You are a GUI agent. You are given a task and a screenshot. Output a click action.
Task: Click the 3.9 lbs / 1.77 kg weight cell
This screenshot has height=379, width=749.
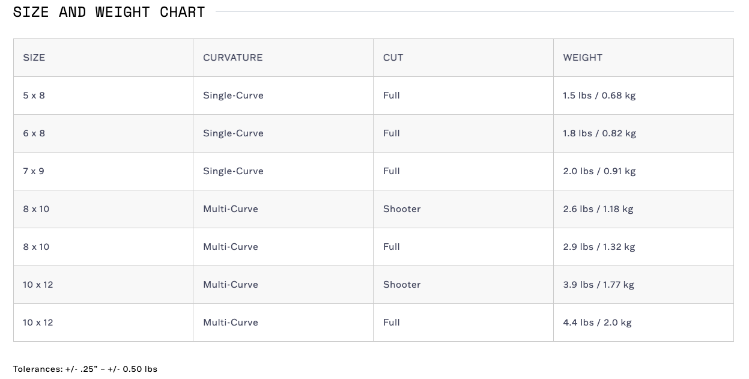[598, 285]
